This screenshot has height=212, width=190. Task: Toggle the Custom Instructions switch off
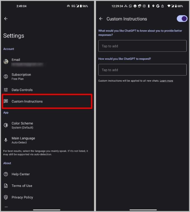click(x=182, y=19)
